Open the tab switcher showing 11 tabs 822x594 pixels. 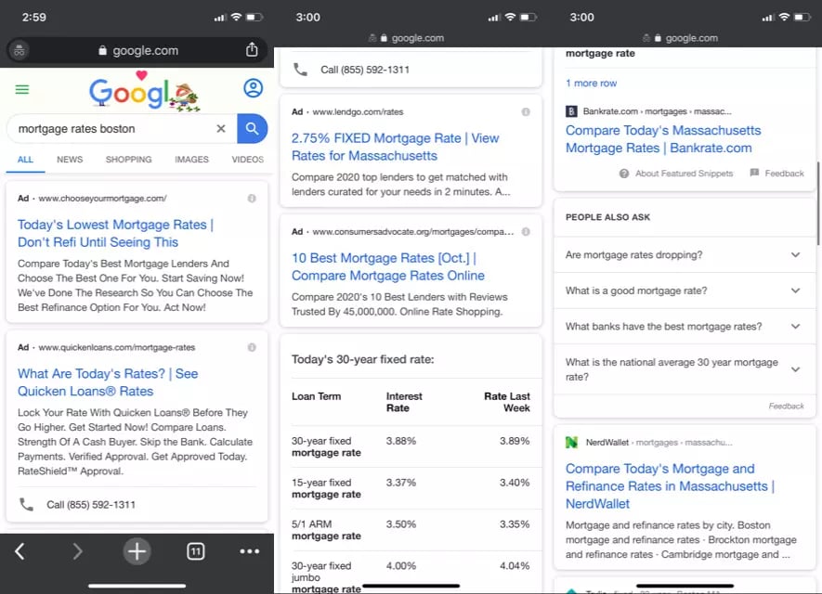click(196, 551)
